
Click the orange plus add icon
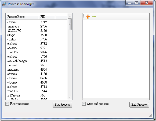point(88,16)
